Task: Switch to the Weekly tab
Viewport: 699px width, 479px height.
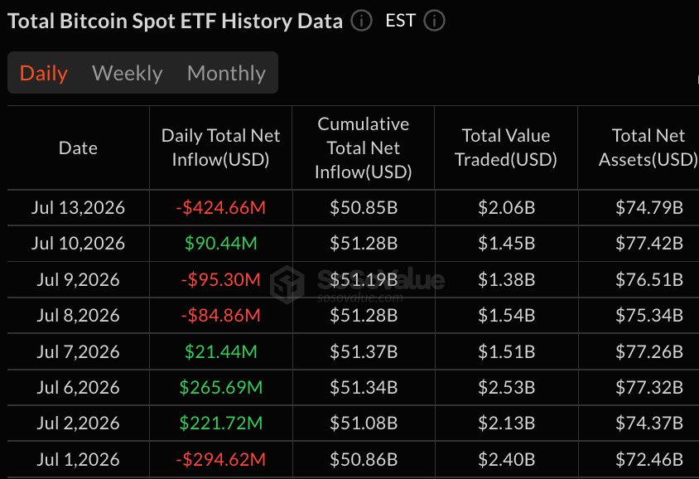Action: 127,73
